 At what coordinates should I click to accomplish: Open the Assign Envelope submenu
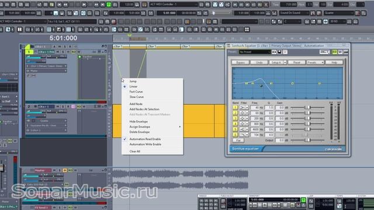tap(152, 127)
